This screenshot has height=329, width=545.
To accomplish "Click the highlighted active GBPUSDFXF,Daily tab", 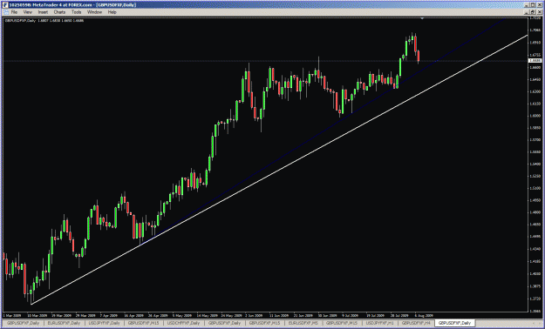I will coord(454,323).
